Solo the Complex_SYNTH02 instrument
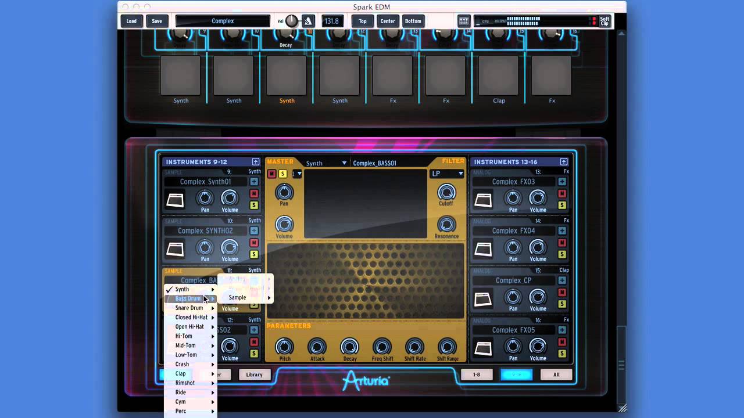744x418 pixels. tap(254, 254)
